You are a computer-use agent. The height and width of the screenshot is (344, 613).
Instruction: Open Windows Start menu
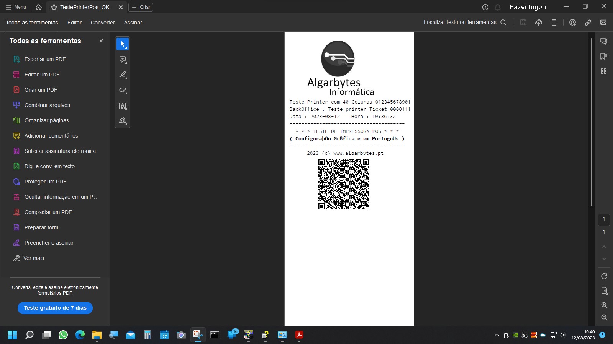[x=13, y=335]
